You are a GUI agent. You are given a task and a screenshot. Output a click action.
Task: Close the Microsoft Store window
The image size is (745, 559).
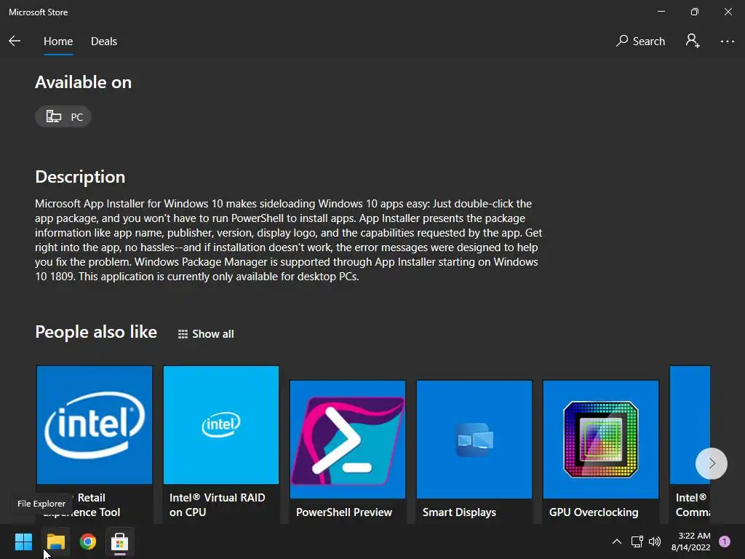point(728,12)
